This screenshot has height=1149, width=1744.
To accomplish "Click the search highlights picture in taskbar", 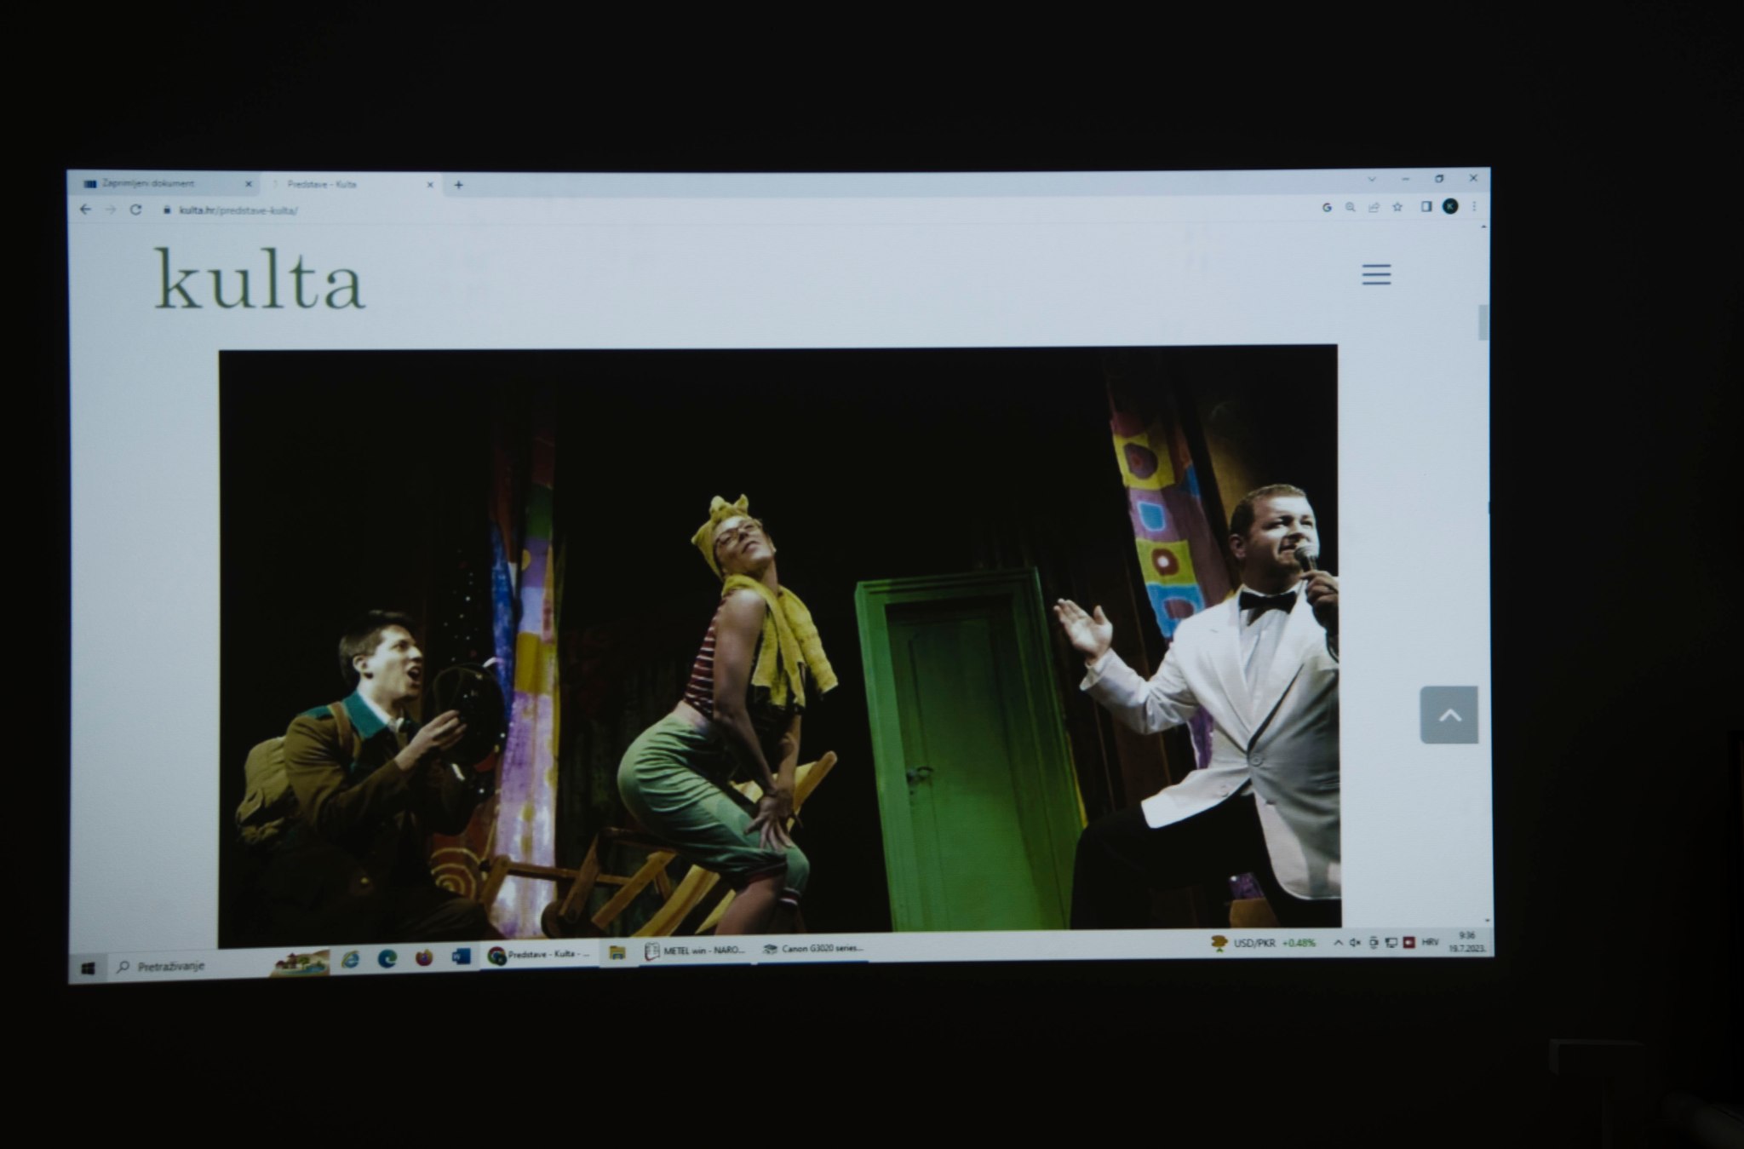I will coord(301,963).
